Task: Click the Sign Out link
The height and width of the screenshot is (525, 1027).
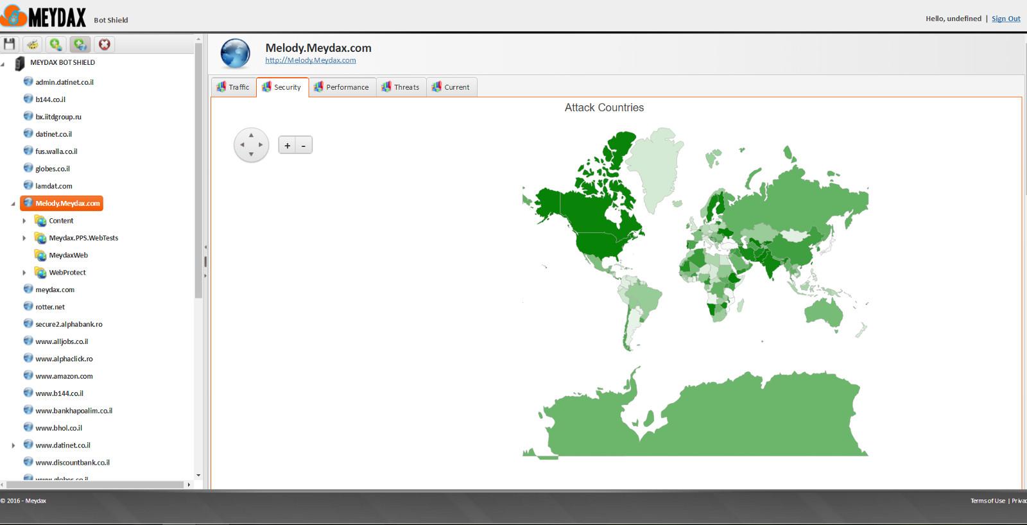Action: 1006,19
